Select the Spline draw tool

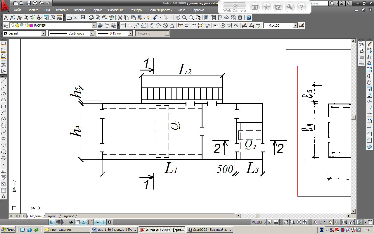pos(4,132)
